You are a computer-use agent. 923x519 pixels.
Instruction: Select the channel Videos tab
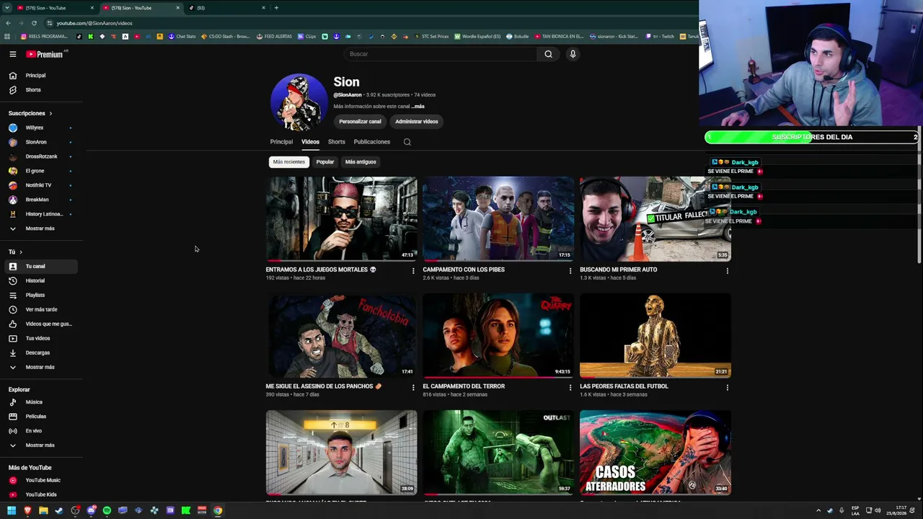(310, 142)
